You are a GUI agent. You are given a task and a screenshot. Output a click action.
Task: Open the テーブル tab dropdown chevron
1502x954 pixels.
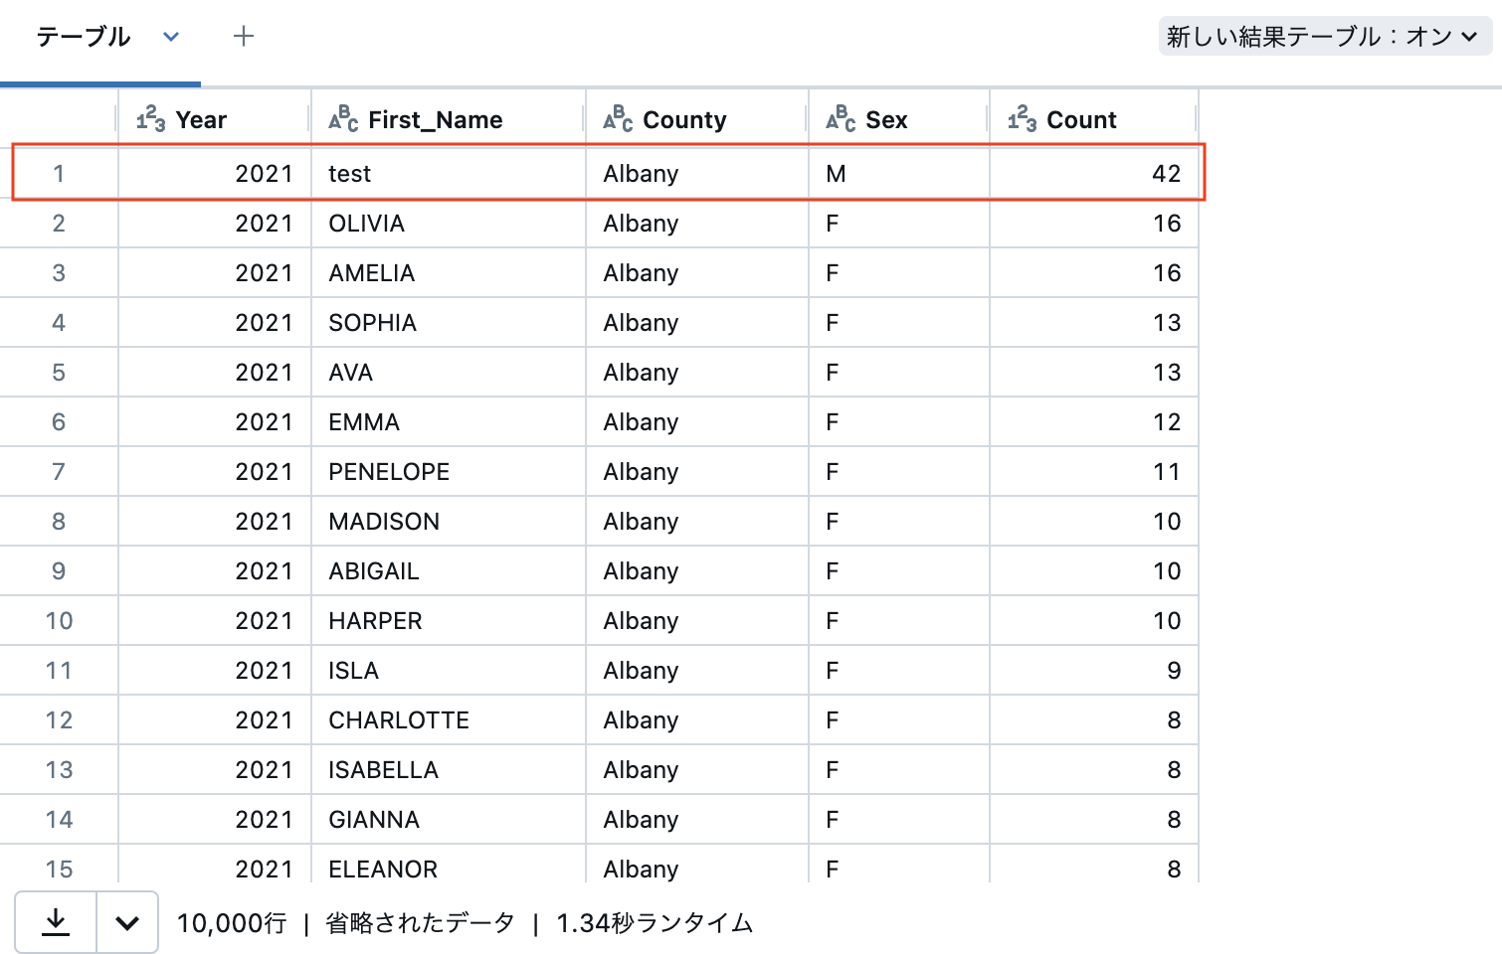click(171, 37)
